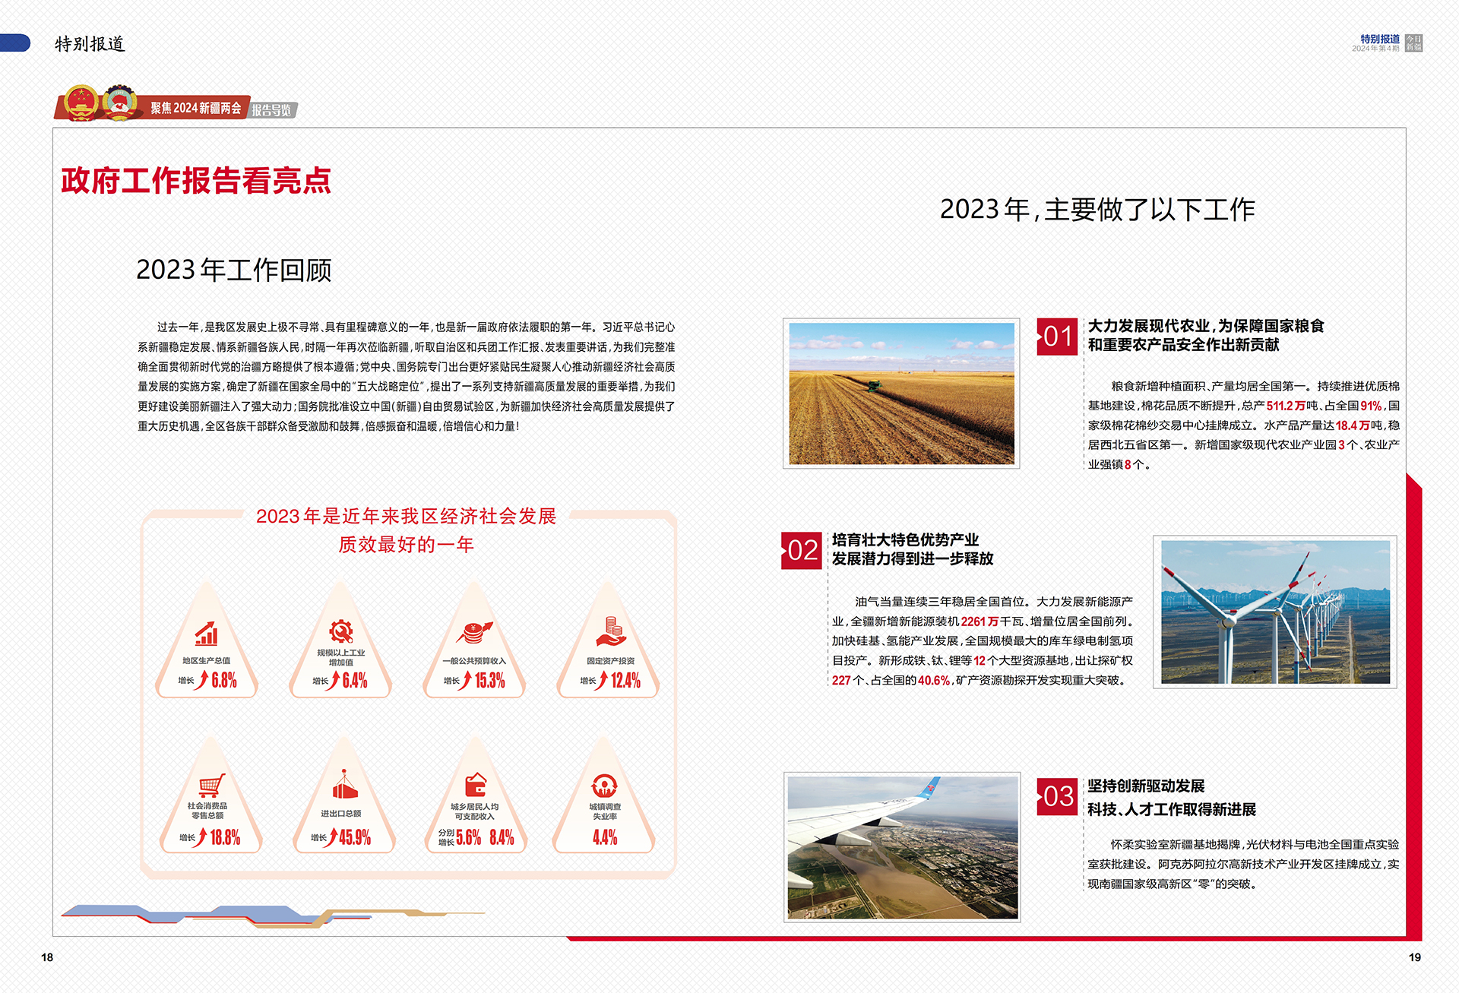Click the red 02 number badge
The height and width of the screenshot is (993, 1459).
802,550
